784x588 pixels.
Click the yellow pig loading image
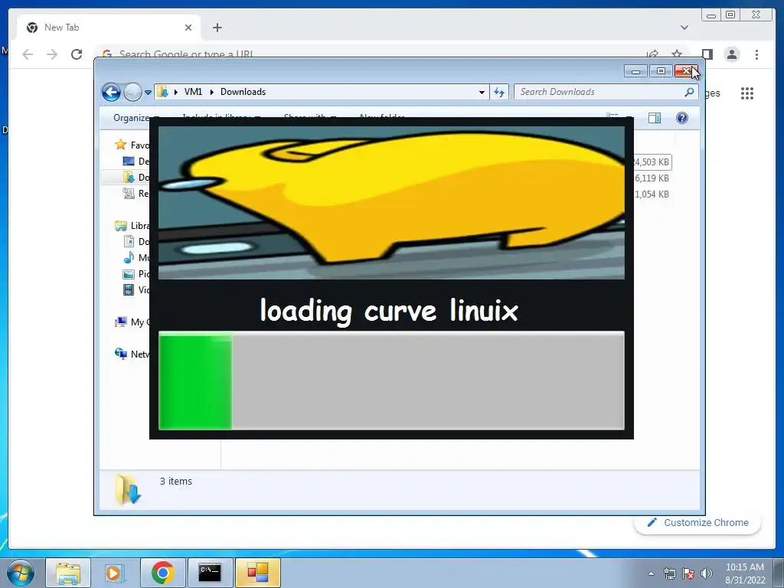pos(391,202)
